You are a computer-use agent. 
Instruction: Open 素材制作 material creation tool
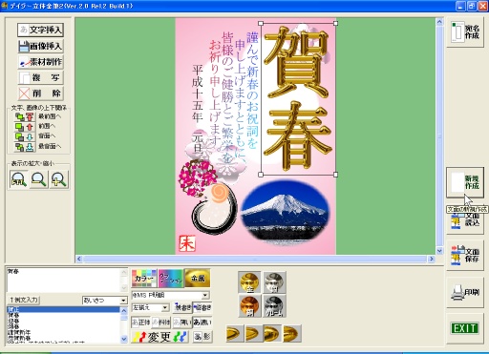pyautogui.click(x=40, y=62)
